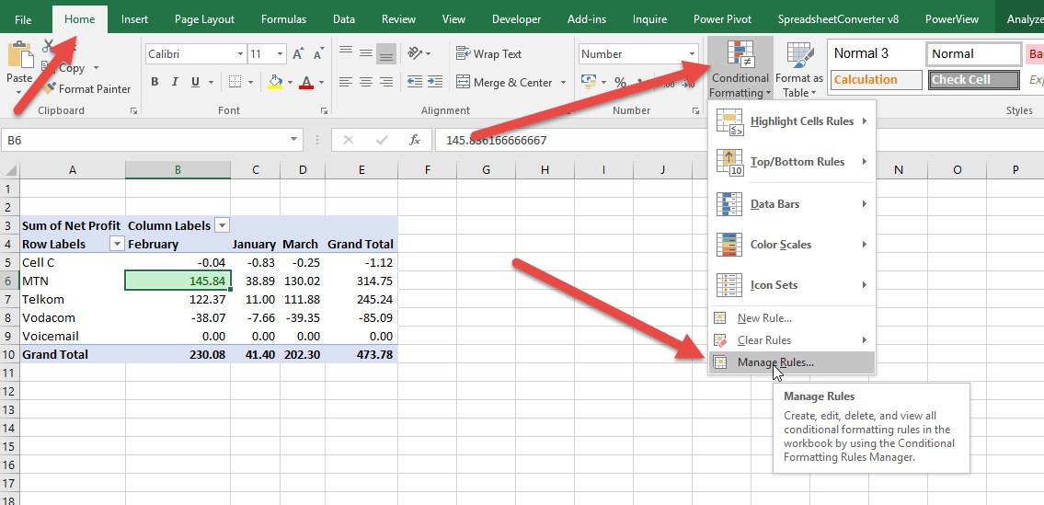Click Grand Total value 473.78
Viewport: 1044px width, 505px height.
[361, 354]
